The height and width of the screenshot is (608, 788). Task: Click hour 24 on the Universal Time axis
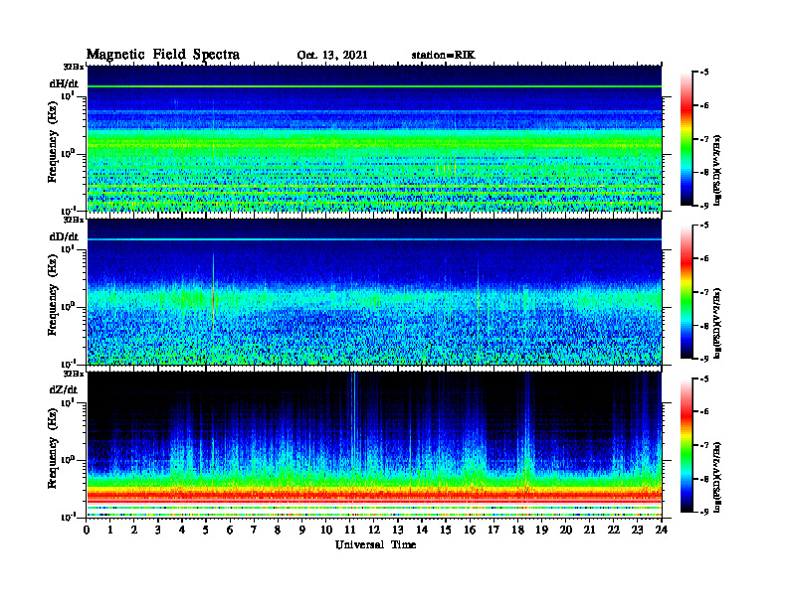(x=662, y=530)
